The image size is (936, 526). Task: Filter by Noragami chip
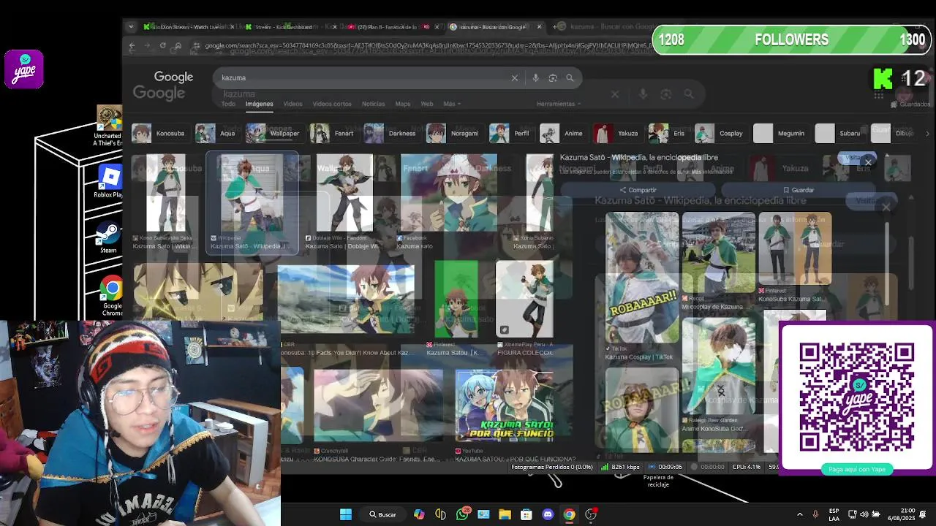tap(454, 134)
